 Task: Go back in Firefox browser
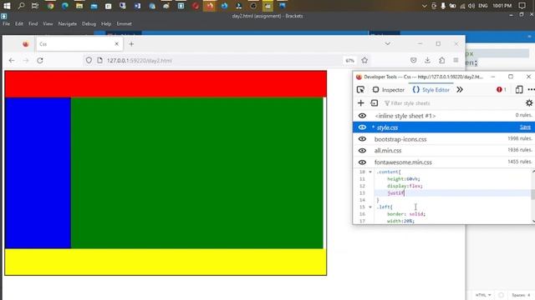pos(12,61)
